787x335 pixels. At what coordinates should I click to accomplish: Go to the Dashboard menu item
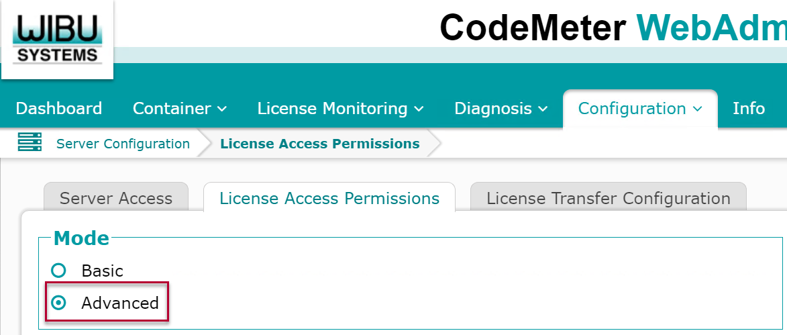pos(59,109)
